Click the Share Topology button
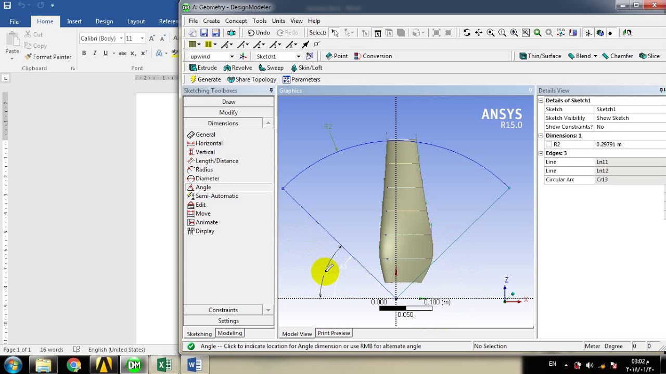 [252, 79]
